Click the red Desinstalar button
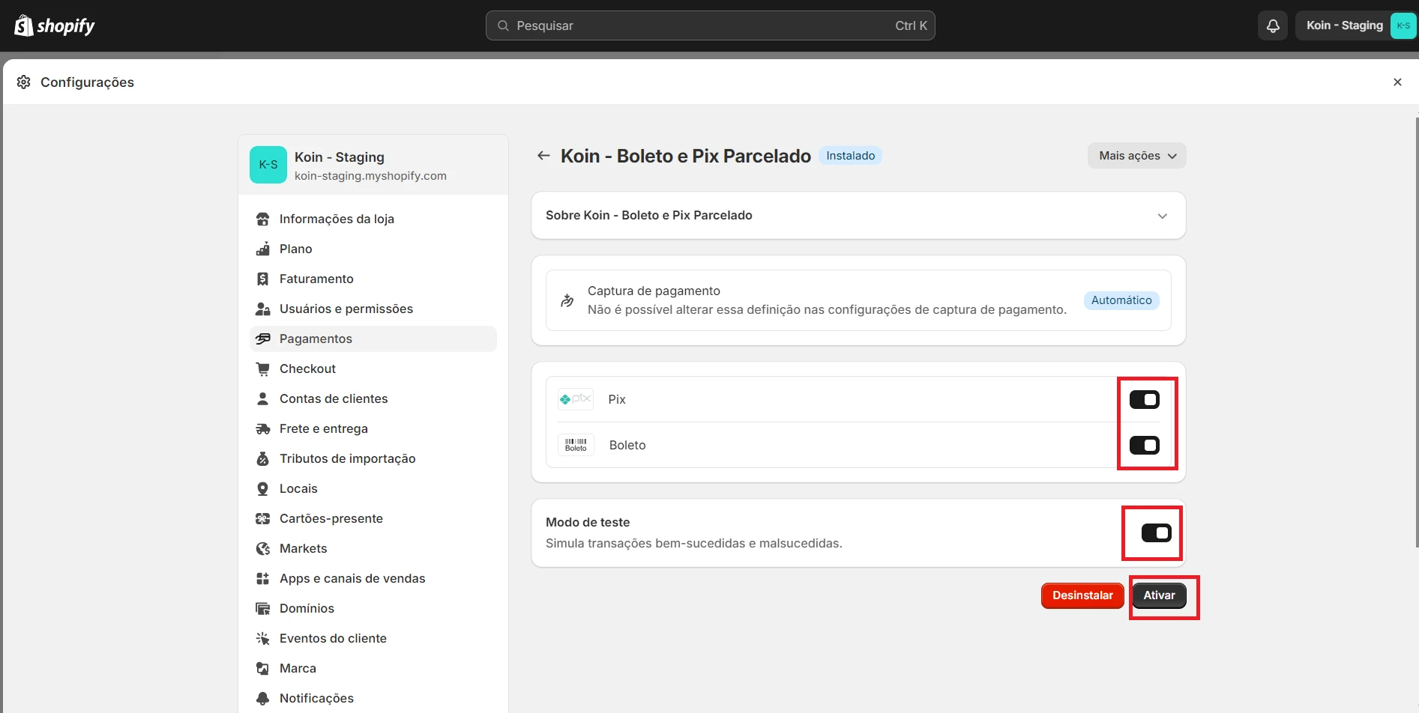Viewport: 1419px width, 713px height. [x=1082, y=595]
